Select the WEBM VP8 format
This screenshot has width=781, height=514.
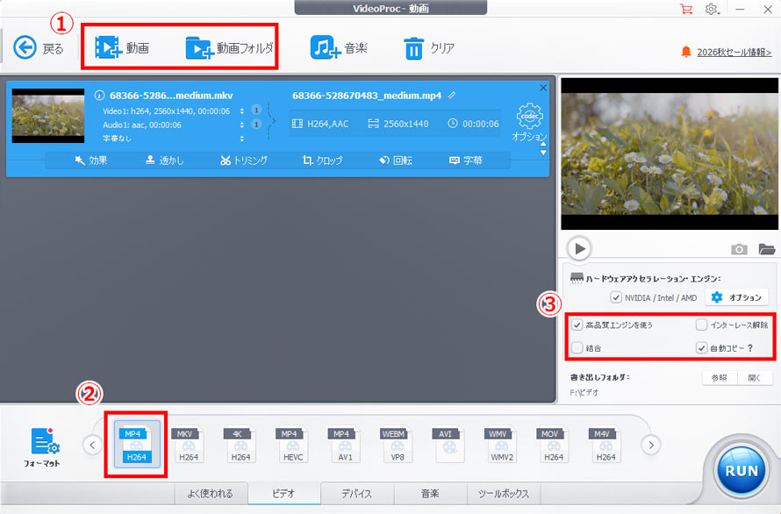(396, 445)
